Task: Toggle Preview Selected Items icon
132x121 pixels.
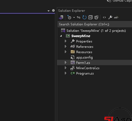Action: (x=116, y=17)
